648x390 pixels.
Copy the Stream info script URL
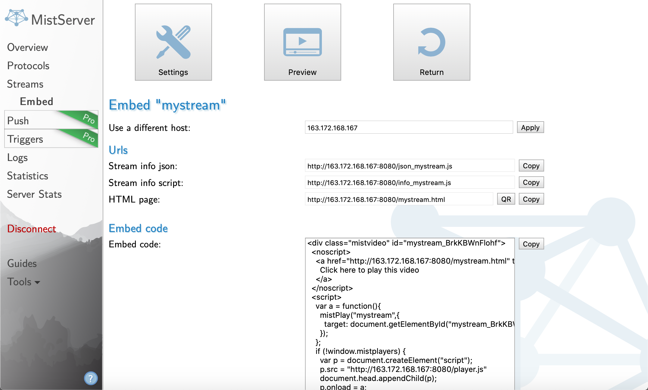531,182
